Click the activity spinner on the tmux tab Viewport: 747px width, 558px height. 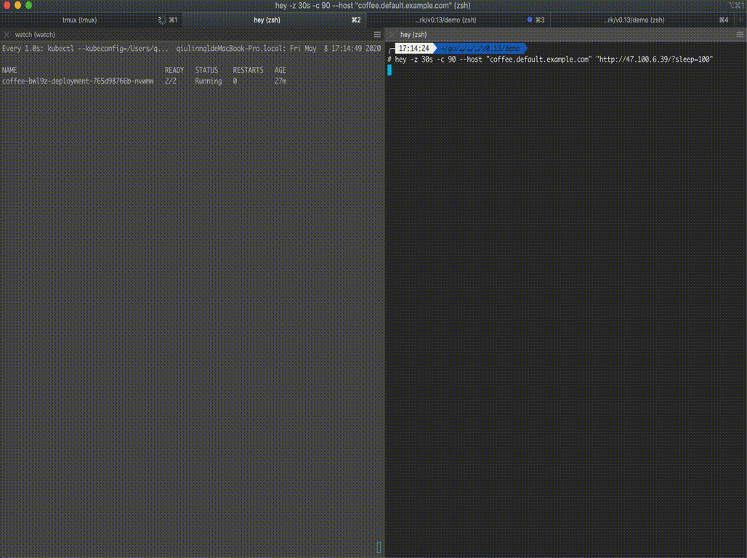162,20
